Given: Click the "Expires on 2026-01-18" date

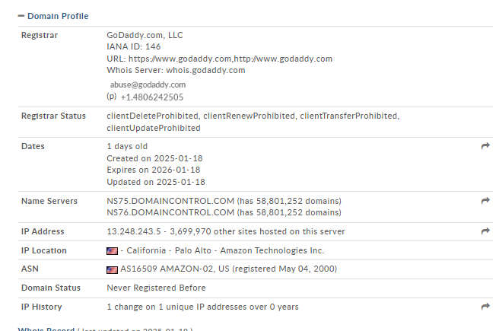Looking at the screenshot, I should pos(154,170).
